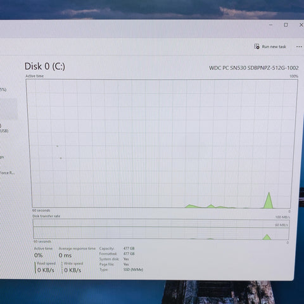Click the Disk transfer rate graph
The width and height of the screenshot is (304, 304).
tap(161, 229)
